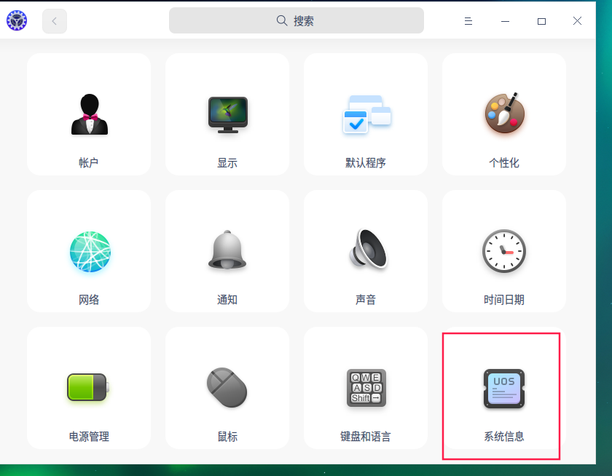The width and height of the screenshot is (612, 476).
Task: Open the 通知 notification bell icon
Action: click(227, 251)
